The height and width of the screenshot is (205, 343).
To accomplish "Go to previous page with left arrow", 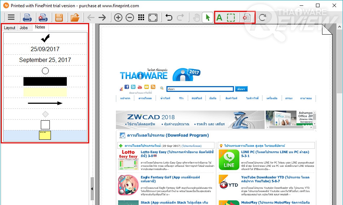I will 91,17.
